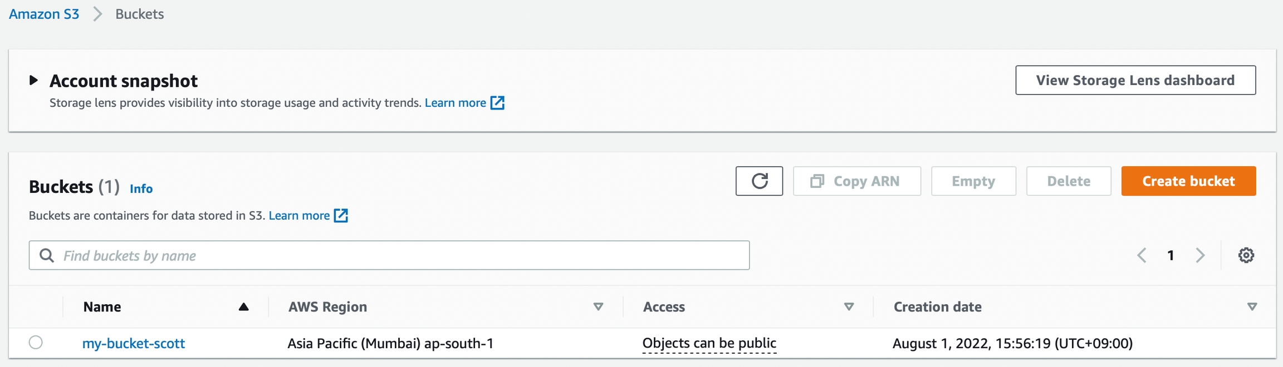This screenshot has width=1283, height=367.
Task: Open View Storage Lens dashboard
Action: [1135, 81]
